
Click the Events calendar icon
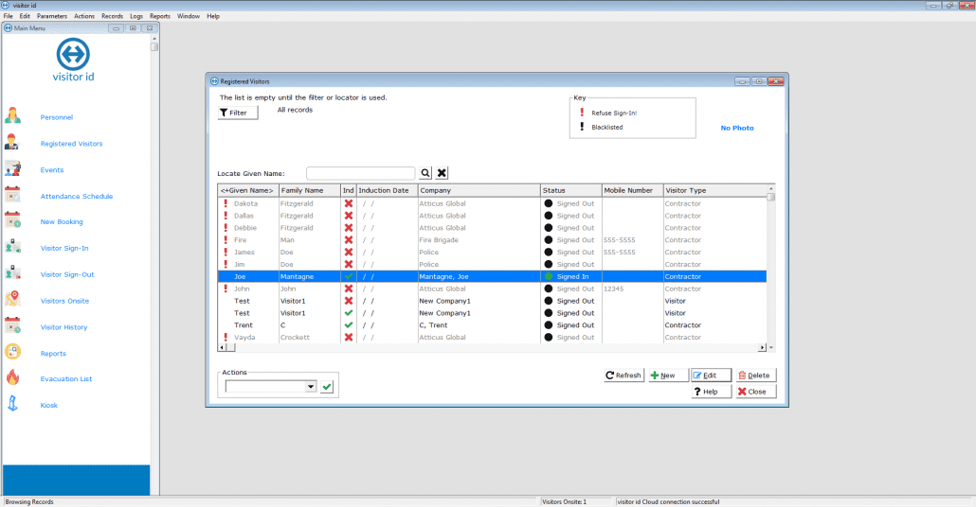click(13, 169)
